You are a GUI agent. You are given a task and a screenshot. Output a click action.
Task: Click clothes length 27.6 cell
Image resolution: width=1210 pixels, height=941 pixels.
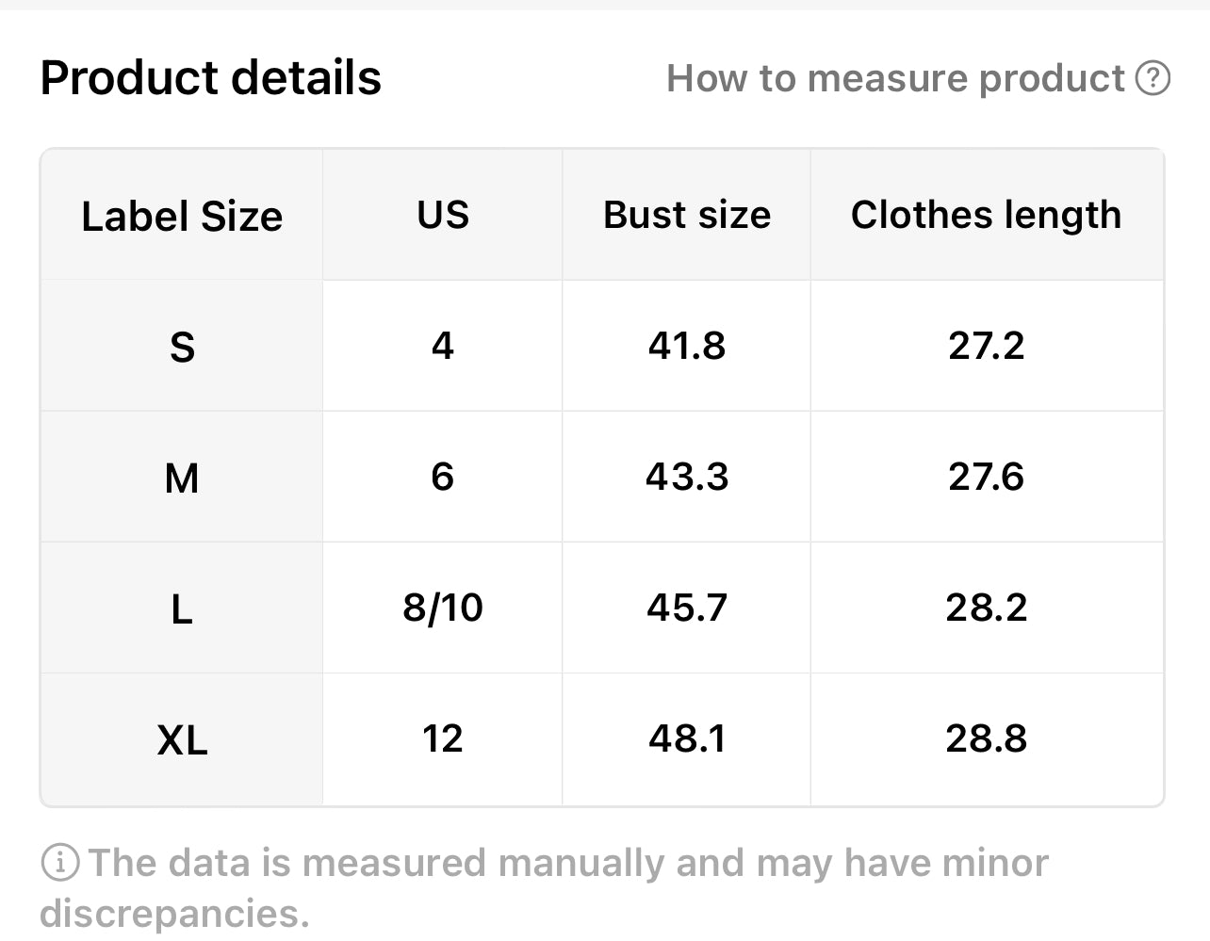coord(987,477)
